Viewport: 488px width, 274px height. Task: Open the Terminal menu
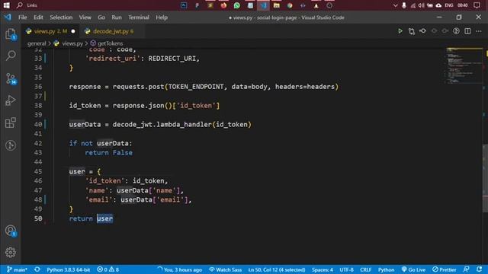(139, 18)
